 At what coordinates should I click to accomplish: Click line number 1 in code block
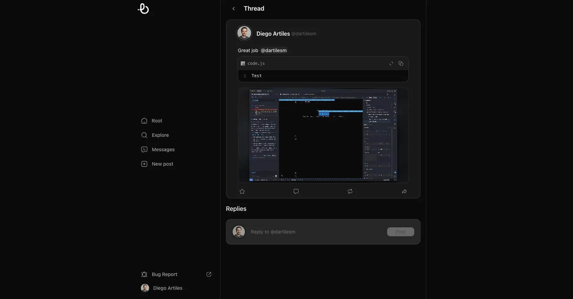click(x=245, y=76)
